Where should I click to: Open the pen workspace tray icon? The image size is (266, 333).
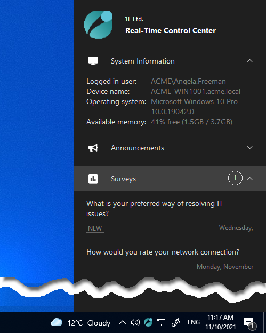pyautogui.click(x=176, y=322)
